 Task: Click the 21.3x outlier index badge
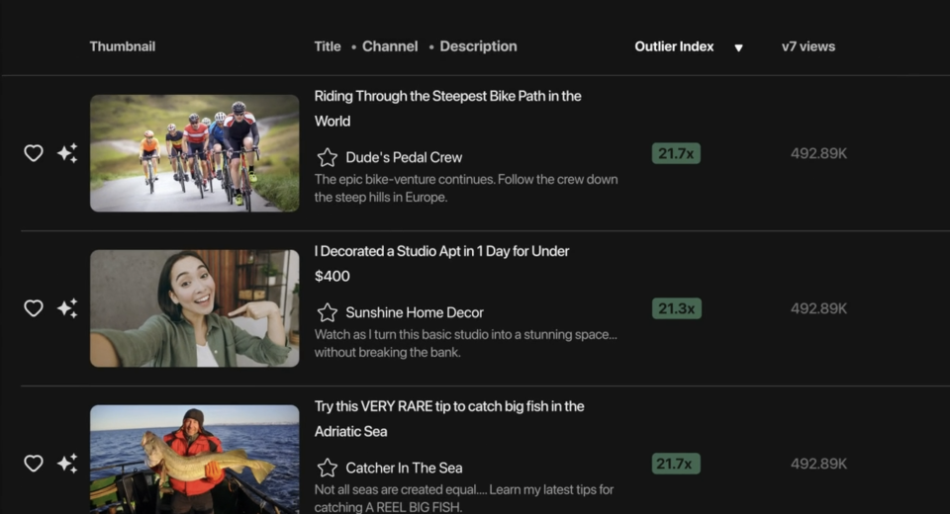(676, 308)
